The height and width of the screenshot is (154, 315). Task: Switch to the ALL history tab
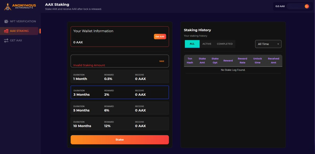(x=192, y=44)
